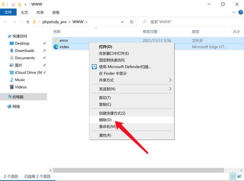Open iCloud Drive in the navigation pane
This screenshot has width=244, height=181.
(x=26, y=73)
